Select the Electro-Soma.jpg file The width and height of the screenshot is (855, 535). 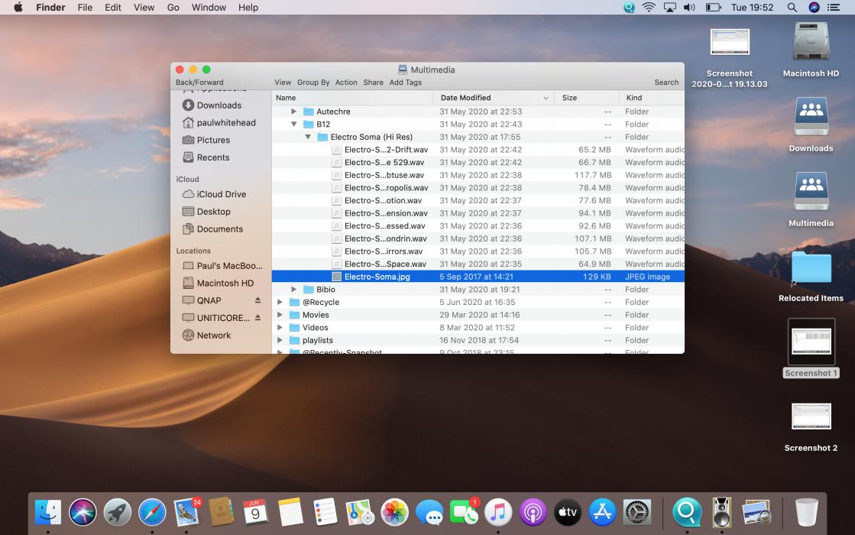coord(377,277)
